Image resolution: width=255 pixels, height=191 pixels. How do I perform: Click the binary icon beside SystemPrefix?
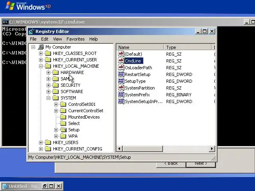121,94
